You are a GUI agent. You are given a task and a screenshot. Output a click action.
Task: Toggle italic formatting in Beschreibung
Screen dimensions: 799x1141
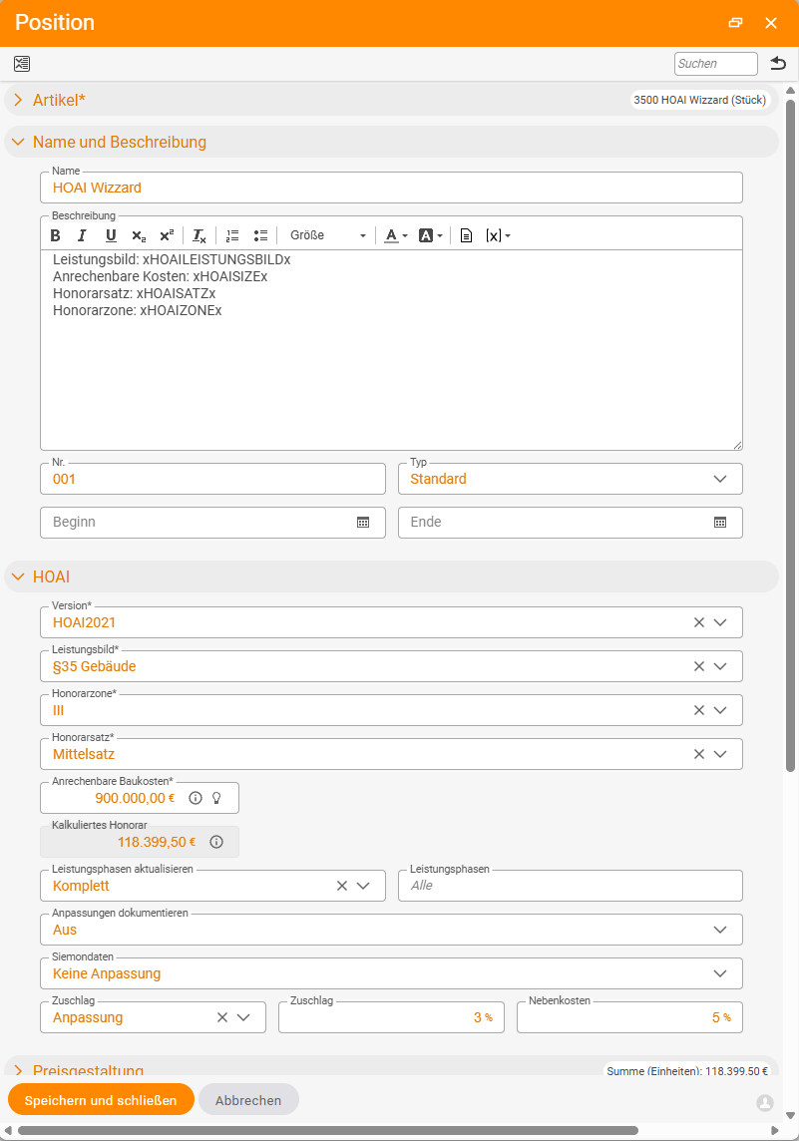point(82,235)
